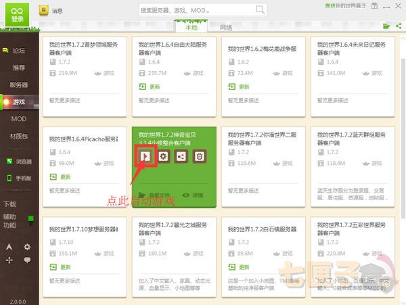Select the 1.6.4未来日记服务器 card
The width and height of the screenshot is (406, 305).
pos(353,77)
